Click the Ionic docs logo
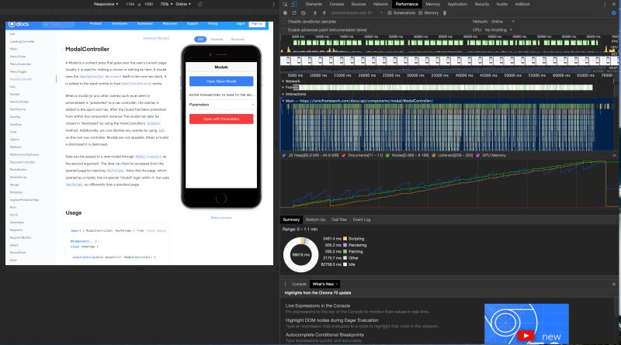The image size is (621, 345). coord(19,24)
